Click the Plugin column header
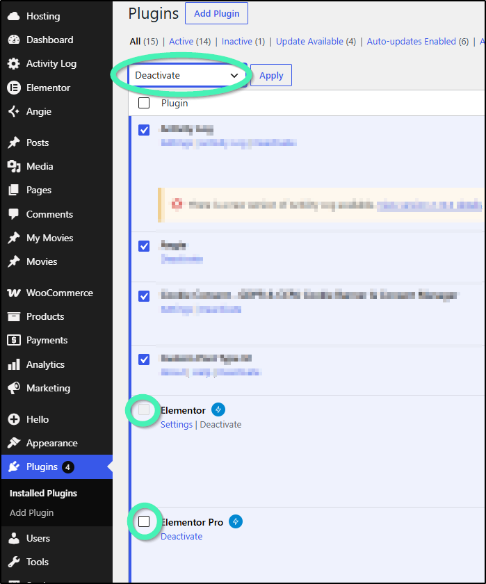Image resolution: width=486 pixels, height=584 pixels. (175, 103)
